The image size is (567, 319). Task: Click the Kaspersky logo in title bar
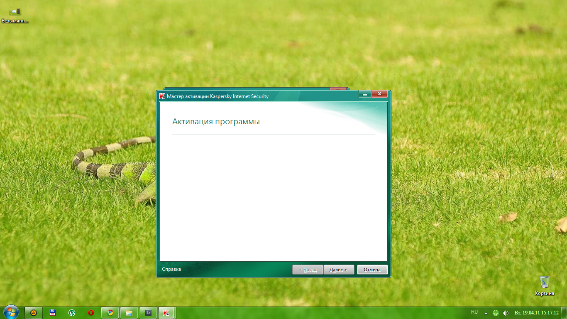(x=162, y=96)
